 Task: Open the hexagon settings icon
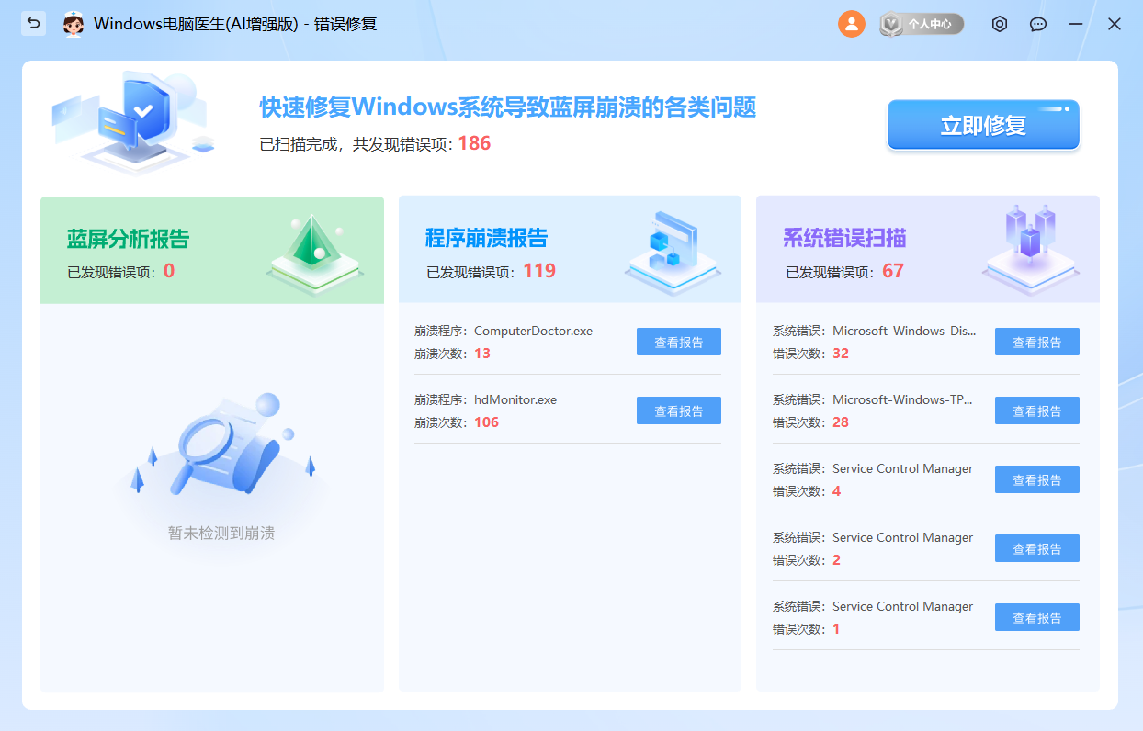pos(1000,24)
